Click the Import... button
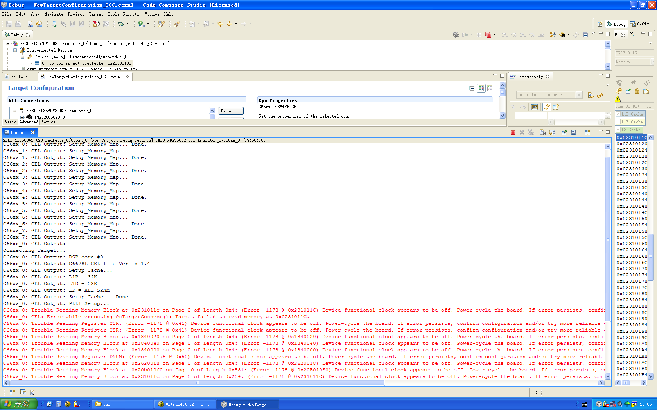The height and width of the screenshot is (410, 657). click(x=231, y=111)
